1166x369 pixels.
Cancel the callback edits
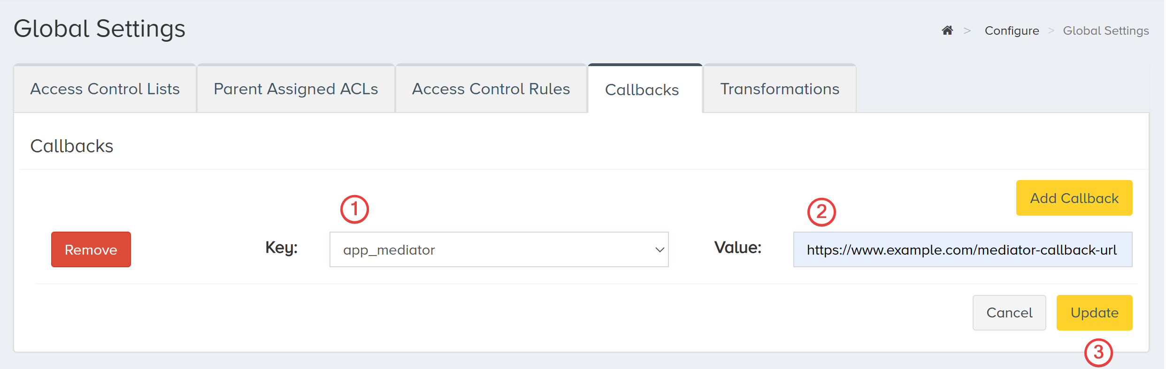coord(1009,312)
